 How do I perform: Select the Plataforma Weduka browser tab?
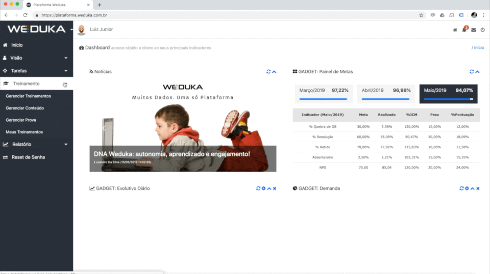[x=58, y=5]
